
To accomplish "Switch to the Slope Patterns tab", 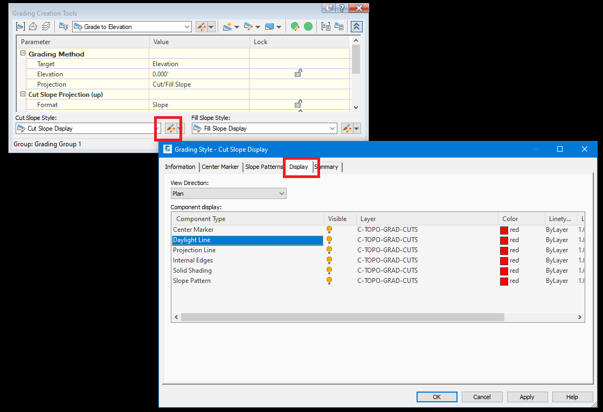I will [x=264, y=167].
